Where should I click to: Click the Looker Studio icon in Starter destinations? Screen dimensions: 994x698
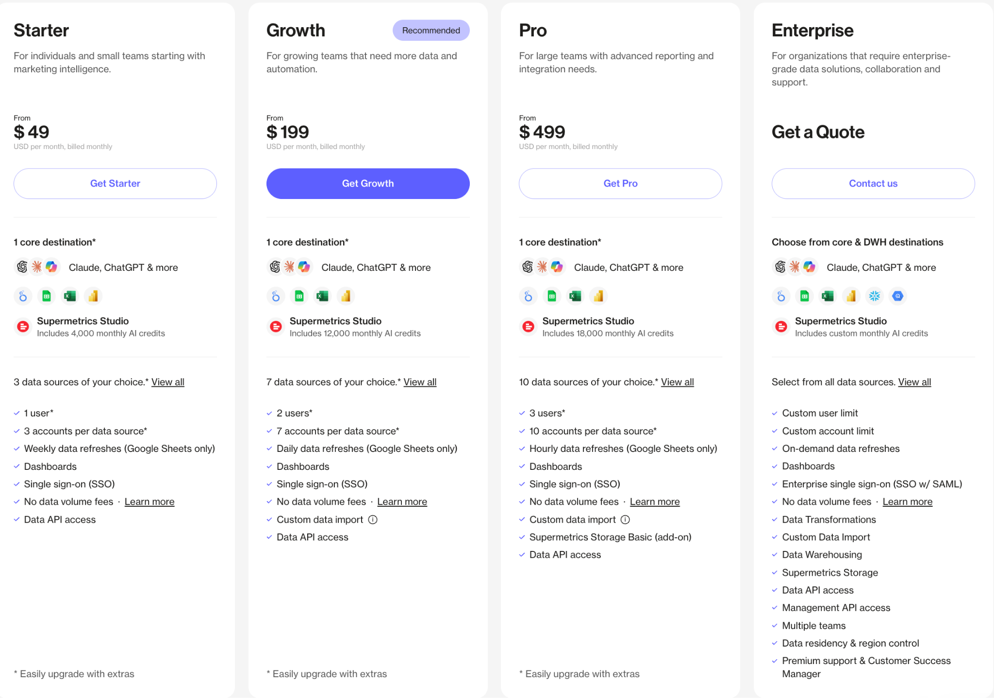click(23, 296)
